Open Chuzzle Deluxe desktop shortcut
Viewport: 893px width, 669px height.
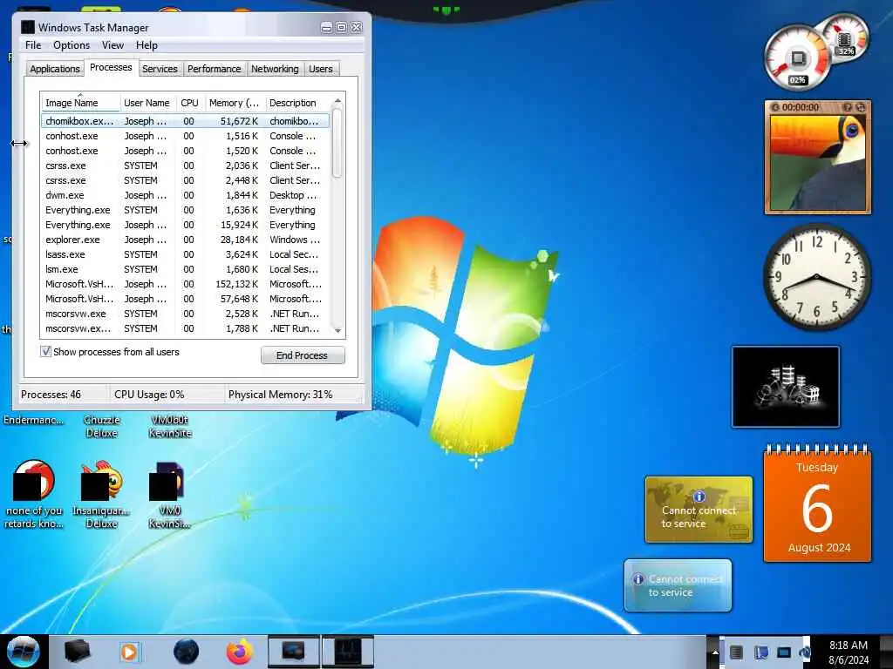[x=101, y=426]
